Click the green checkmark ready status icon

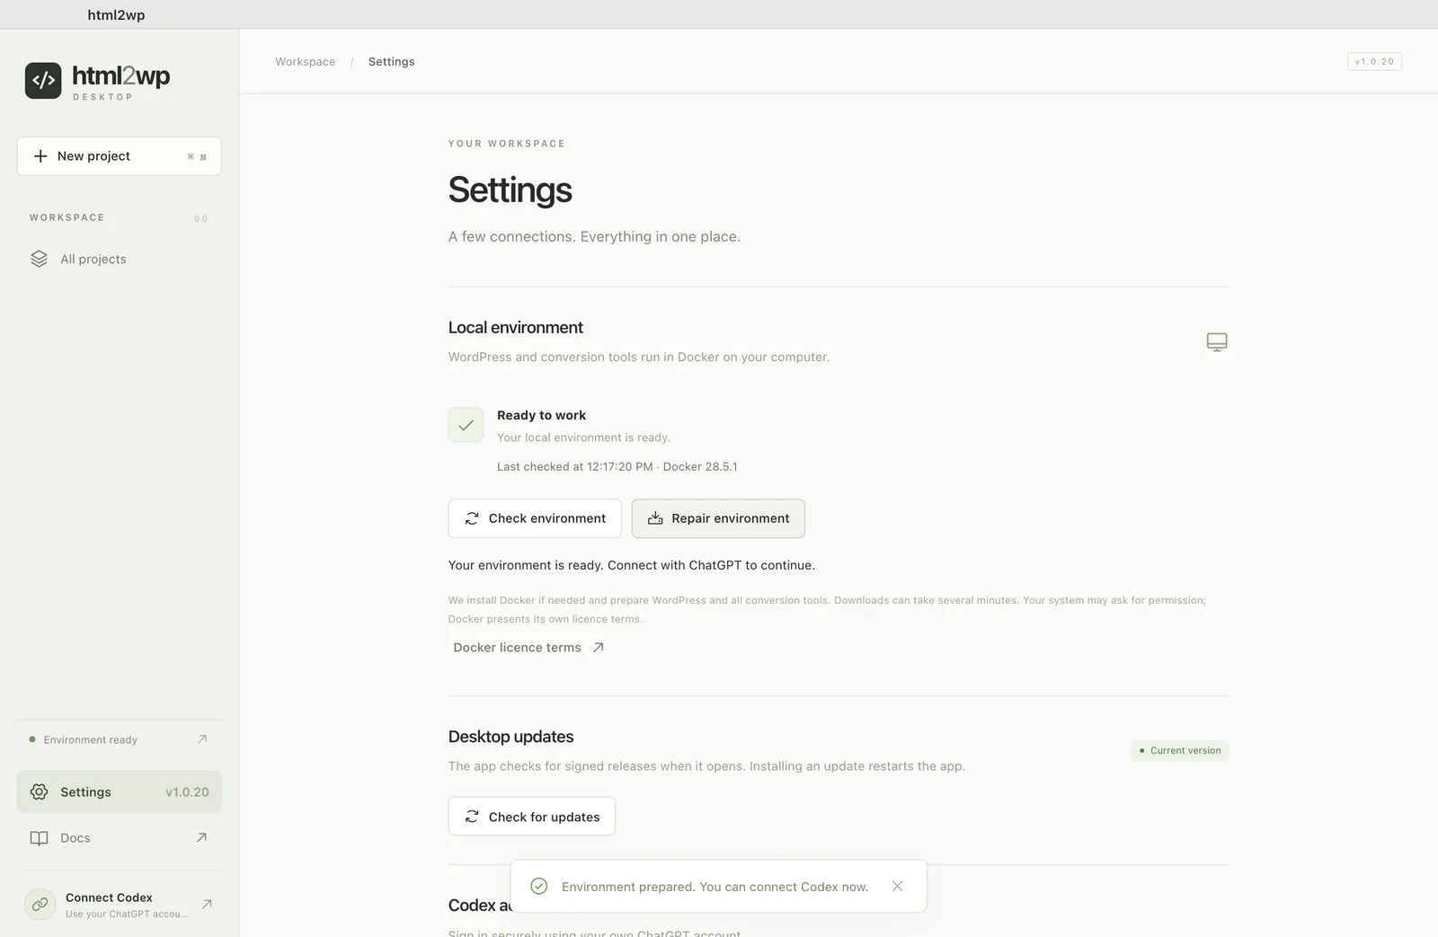click(x=466, y=425)
